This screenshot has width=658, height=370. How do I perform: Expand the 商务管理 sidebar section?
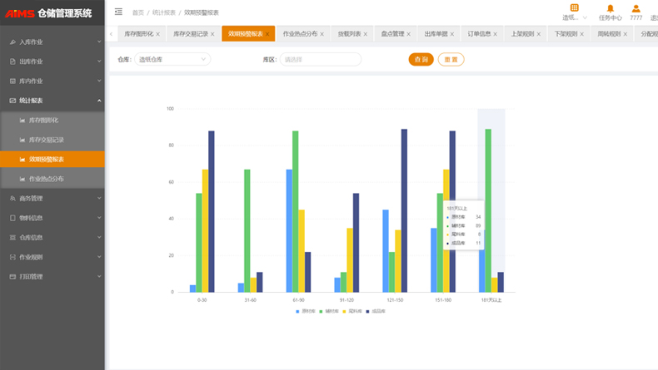click(52, 199)
